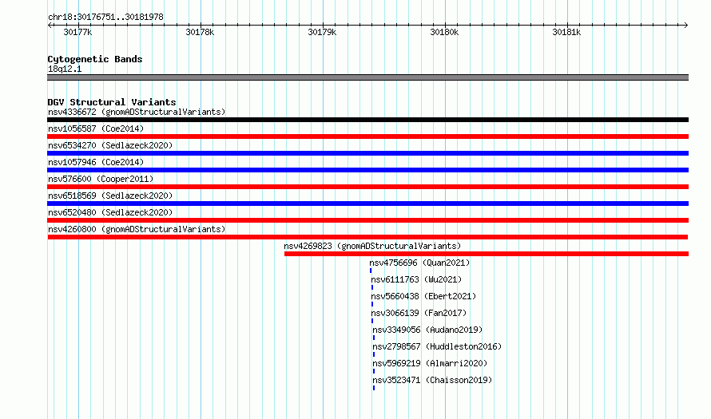This screenshot has width=711, height=419.
Task: Open nsv5969219 (Almarri2020) label
Action: (430, 363)
